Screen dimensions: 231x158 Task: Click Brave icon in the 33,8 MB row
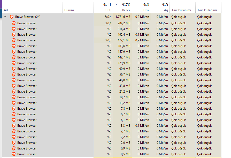(x=14, y=86)
